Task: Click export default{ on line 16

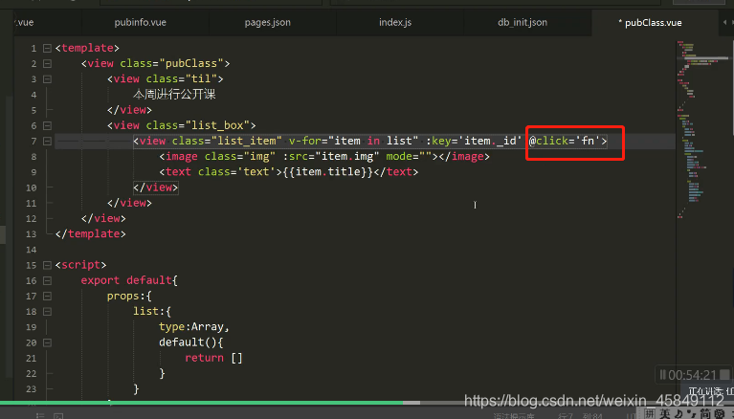Action: tap(129, 280)
